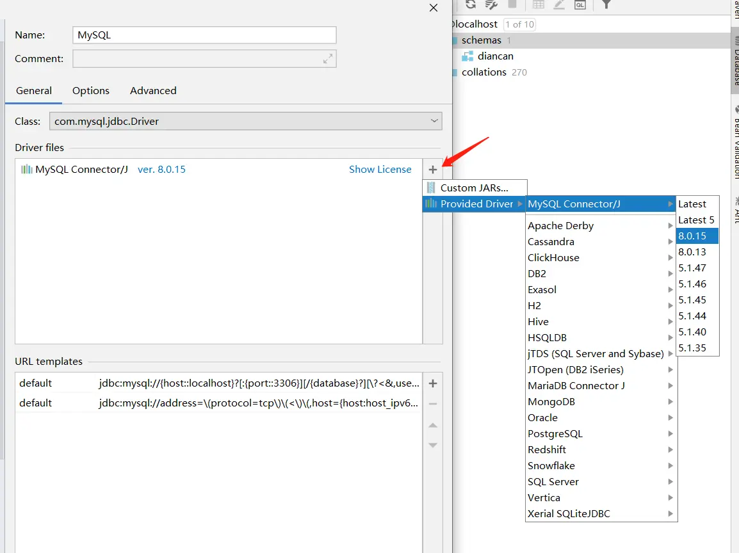Expand the SQL Server submenu arrow
This screenshot has height=553, width=739.
tap(670, 482)
